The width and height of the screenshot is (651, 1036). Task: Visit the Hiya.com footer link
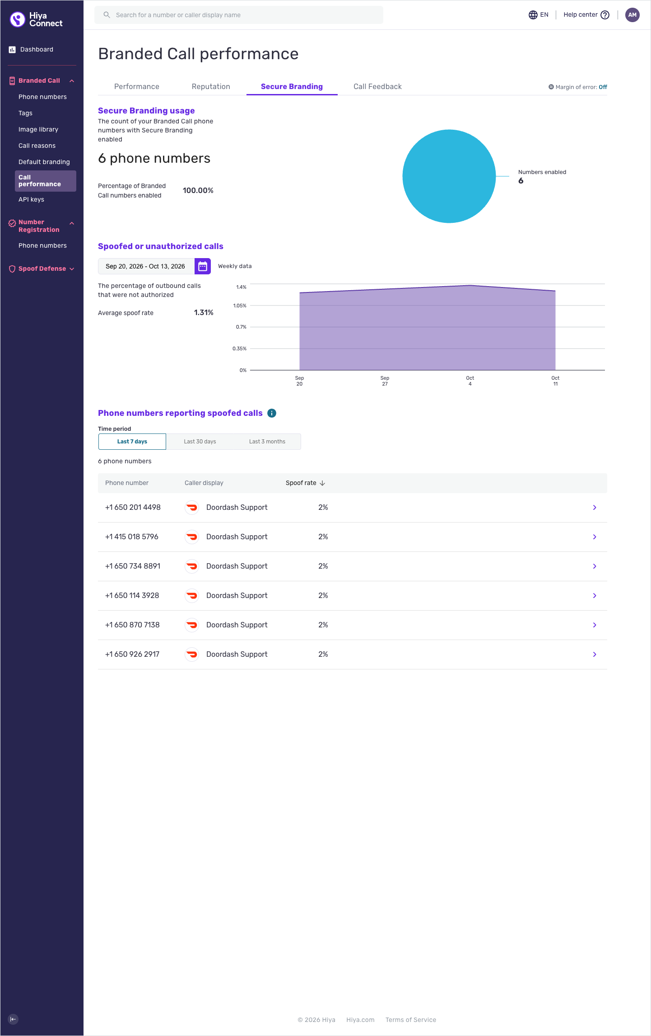360,1020
